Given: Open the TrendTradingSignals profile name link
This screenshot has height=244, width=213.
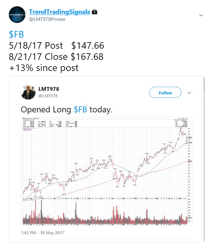Looking at the screenshot, I should 60,12.
